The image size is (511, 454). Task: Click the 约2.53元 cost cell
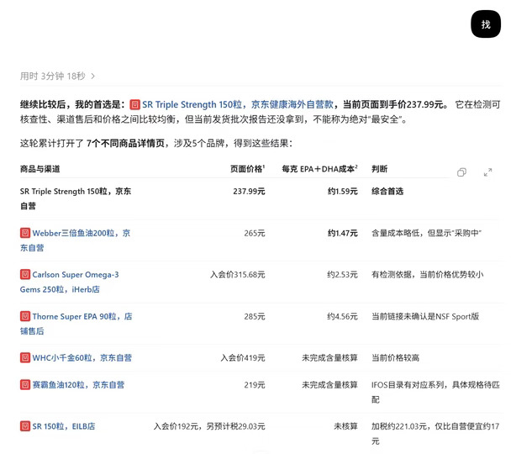click(343, 275)
